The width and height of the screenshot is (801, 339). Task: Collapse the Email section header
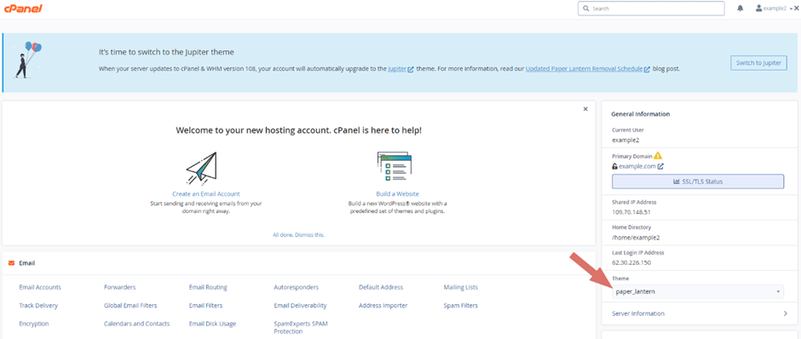[298, 263]
